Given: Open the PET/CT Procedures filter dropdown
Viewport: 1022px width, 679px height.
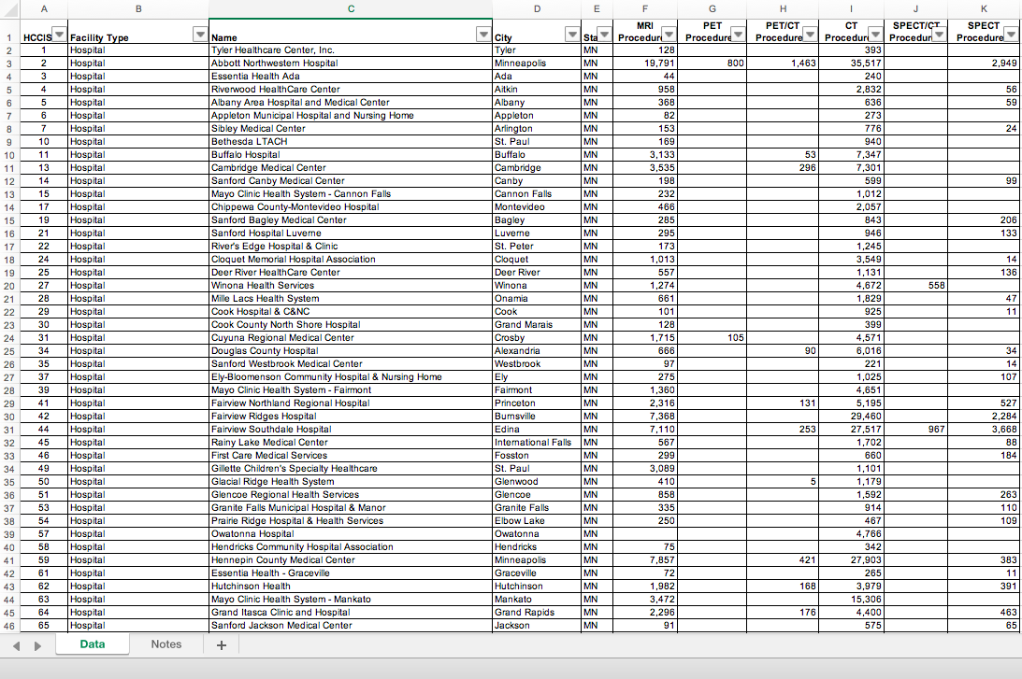Looking at the screenshot, I should [x=810, y=35].
